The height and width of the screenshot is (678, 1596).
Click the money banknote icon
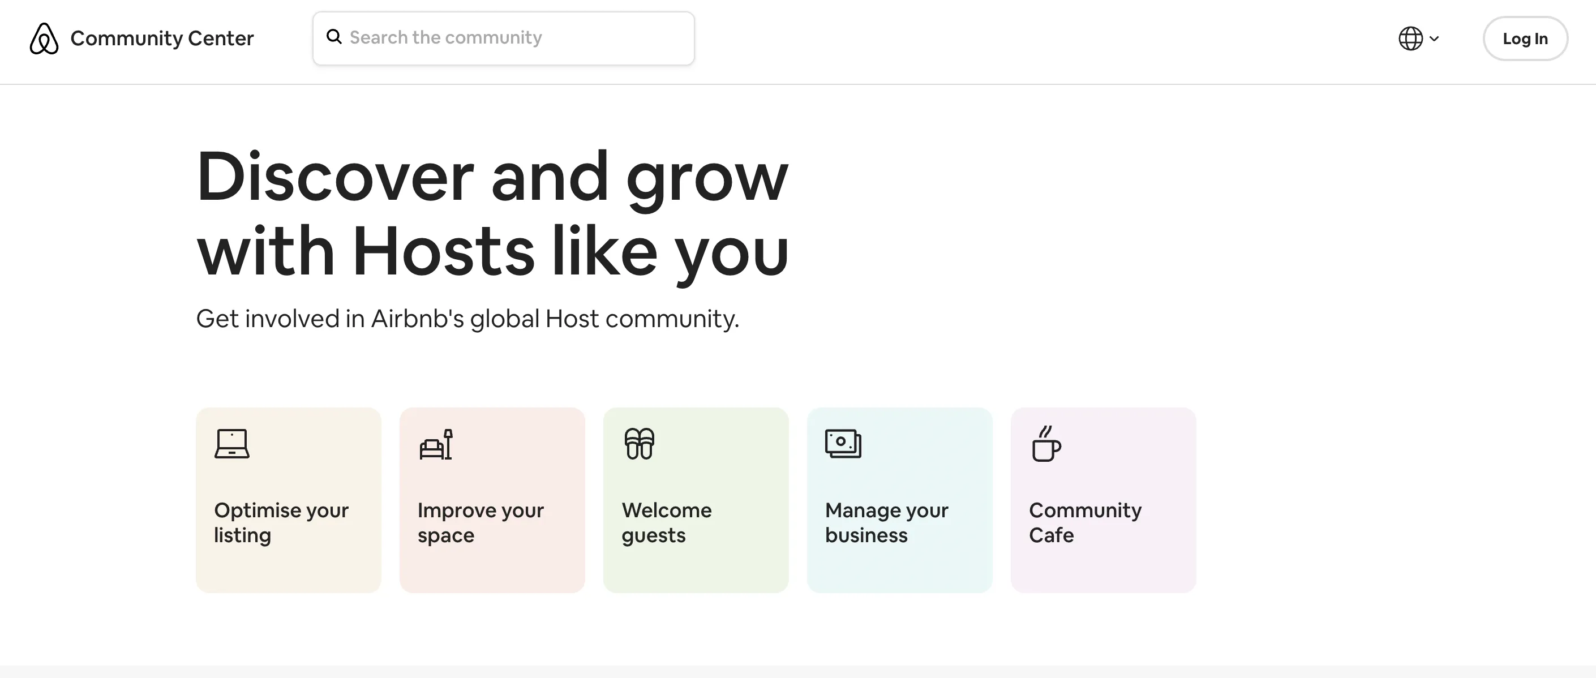coord(843,444)
